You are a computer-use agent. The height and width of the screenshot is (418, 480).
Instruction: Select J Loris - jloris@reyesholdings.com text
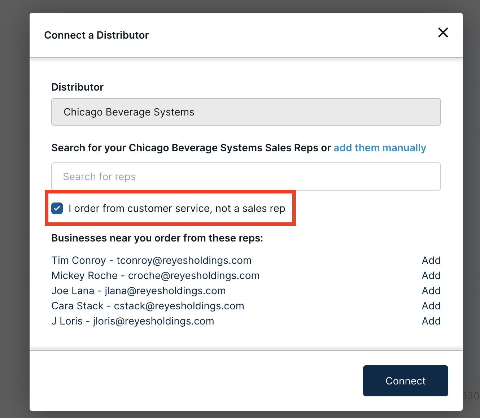point(133,321)
